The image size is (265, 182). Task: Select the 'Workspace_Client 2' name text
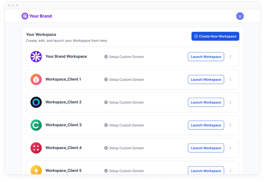click(x=64, y=102)
